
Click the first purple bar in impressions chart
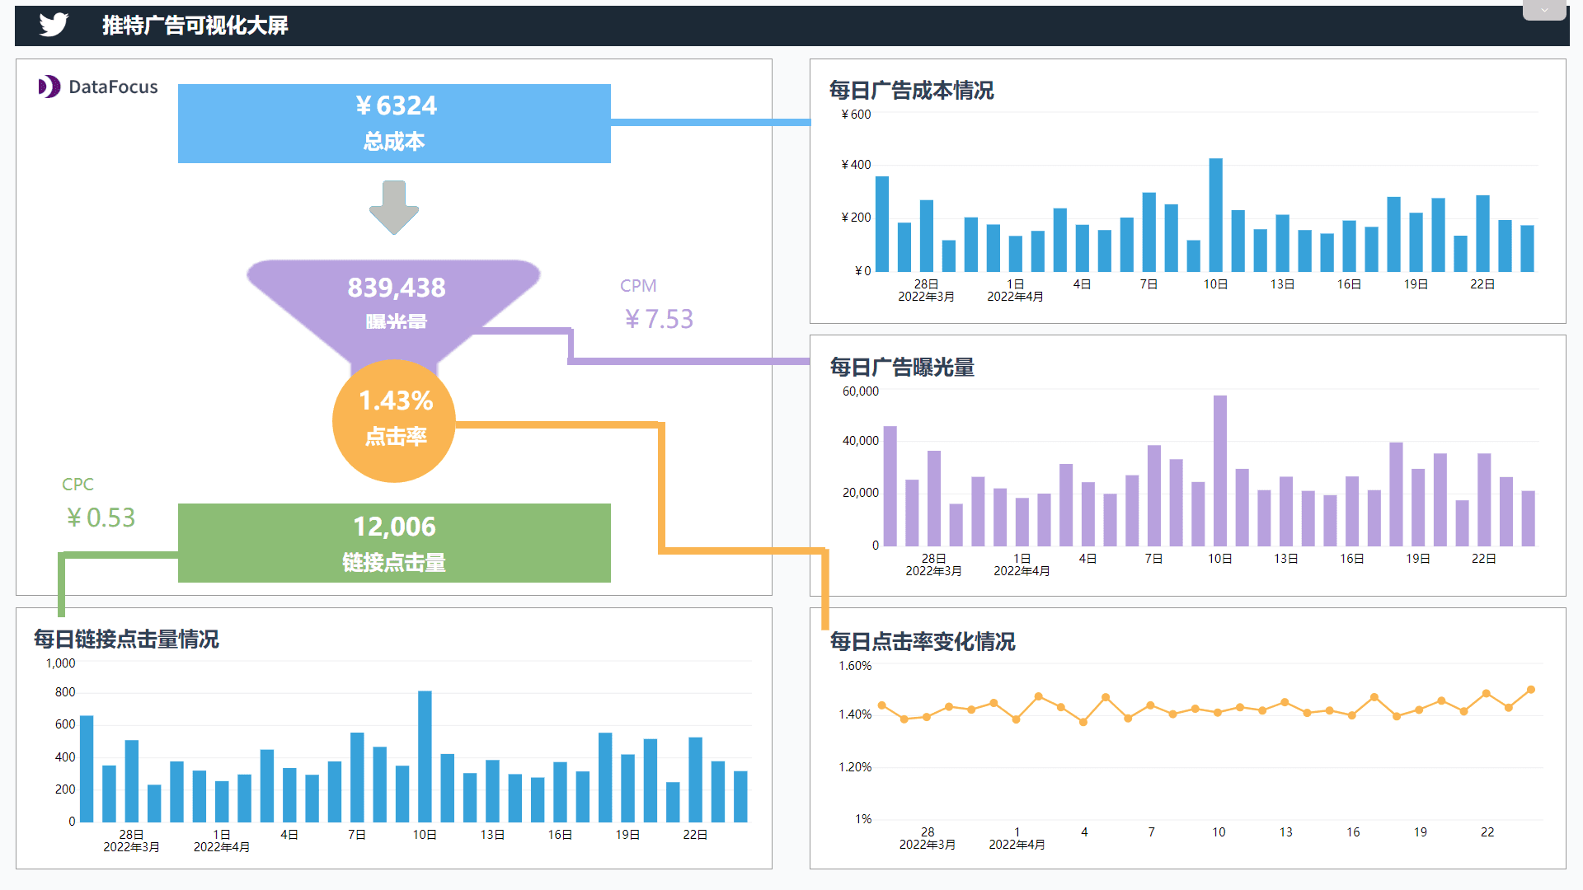[890, 486]
